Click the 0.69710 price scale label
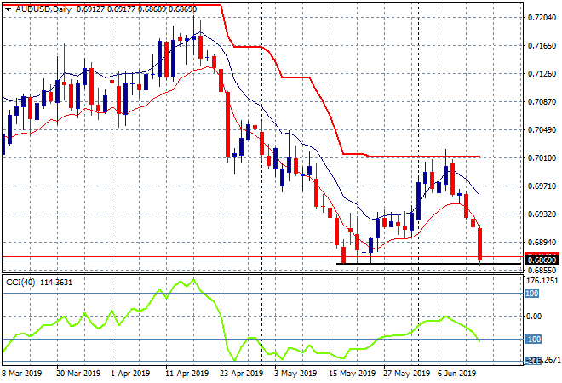562x383 pixels. (x=542, y=186)
